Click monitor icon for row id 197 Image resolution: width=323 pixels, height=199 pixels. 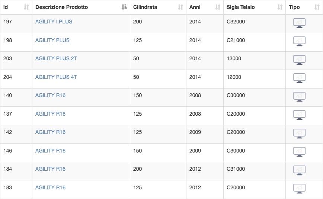tap(299, 23)
